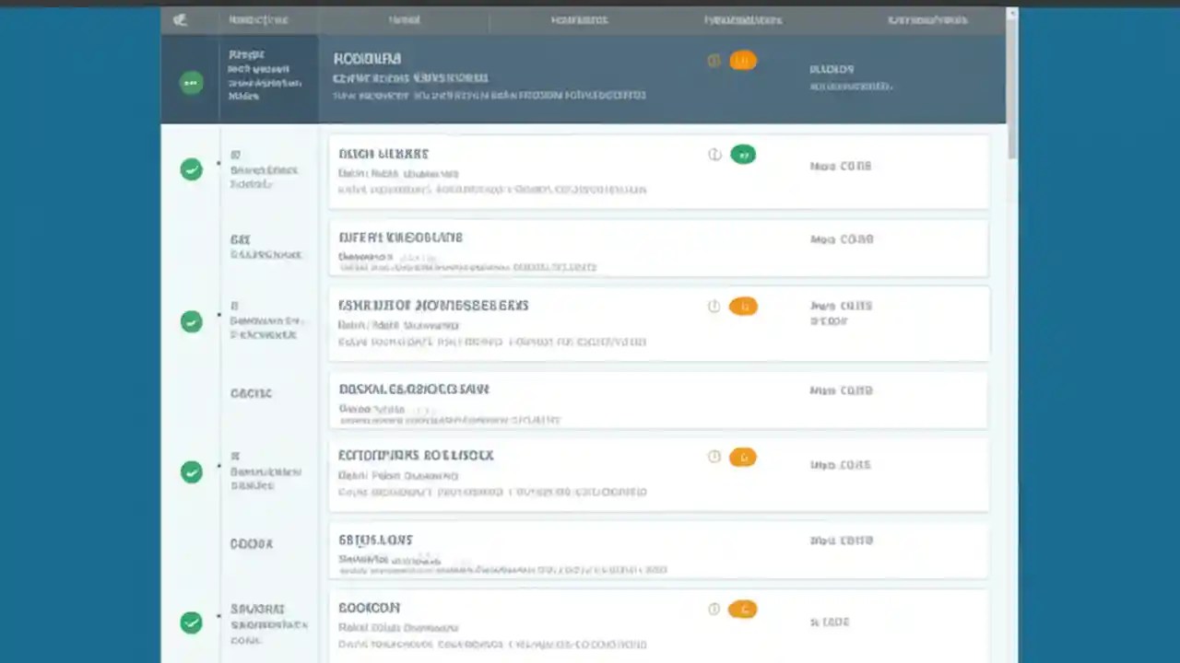Open the info icon of the fifth list entry
Screen dimensions: 1180x663
tap(714, 457)
